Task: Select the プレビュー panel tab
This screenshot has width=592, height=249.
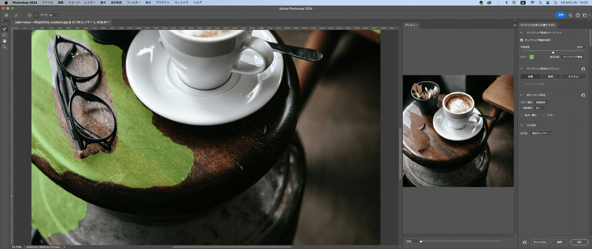Action: pyautogui.click(x=410, y=25)
